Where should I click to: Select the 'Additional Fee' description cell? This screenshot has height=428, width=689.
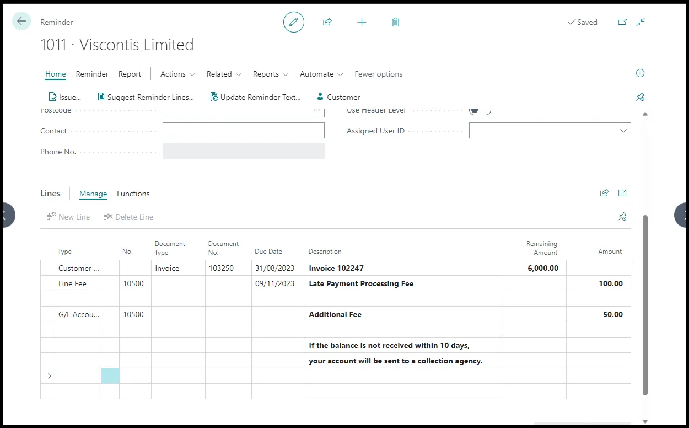coord(403,314)
